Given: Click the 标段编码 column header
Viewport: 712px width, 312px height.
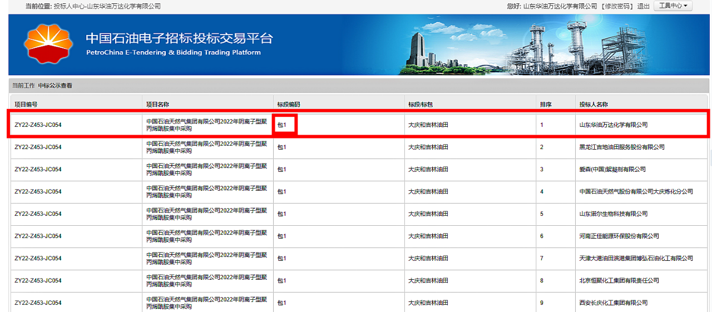Looking at the screenshot, I should [289, 104].
